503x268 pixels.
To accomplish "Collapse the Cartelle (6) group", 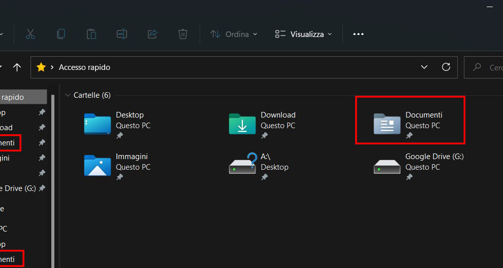I will pos(68,95).
